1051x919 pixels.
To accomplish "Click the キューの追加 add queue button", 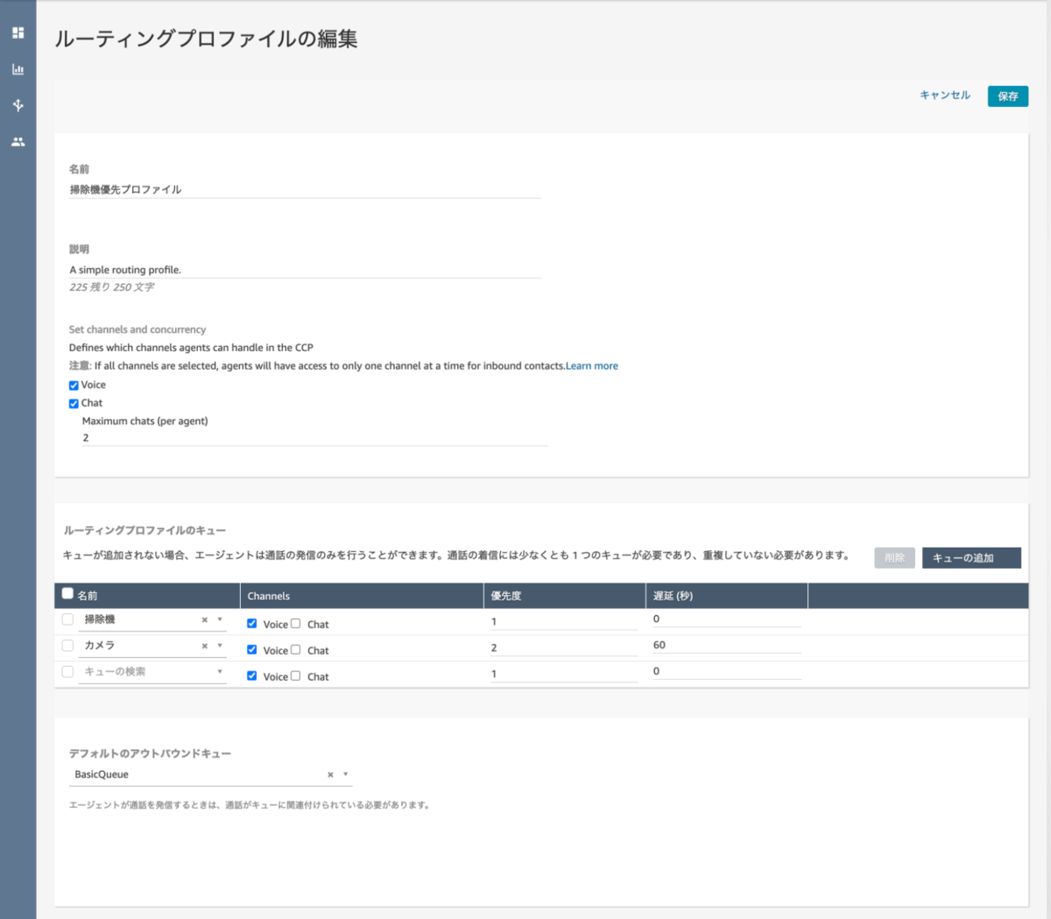I will pos(971,557).
